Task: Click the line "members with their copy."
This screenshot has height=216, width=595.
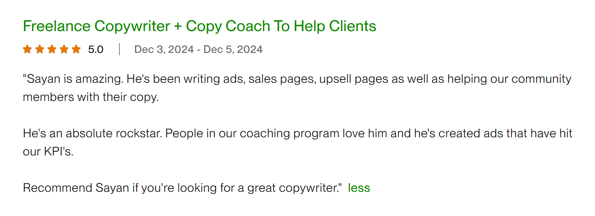Action: coord(91,97)
